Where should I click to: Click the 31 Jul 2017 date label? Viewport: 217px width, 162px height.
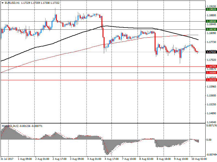[7, 159]
